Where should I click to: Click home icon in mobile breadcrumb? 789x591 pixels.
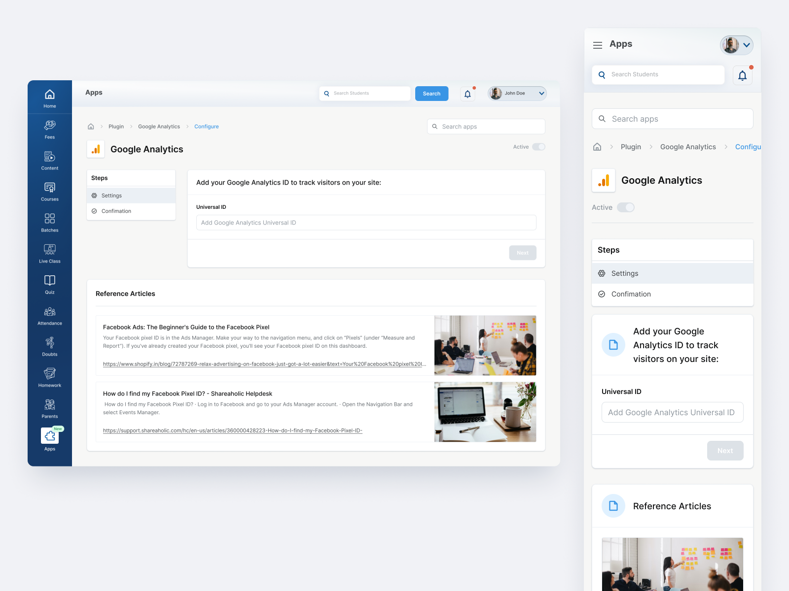[597, 147]
